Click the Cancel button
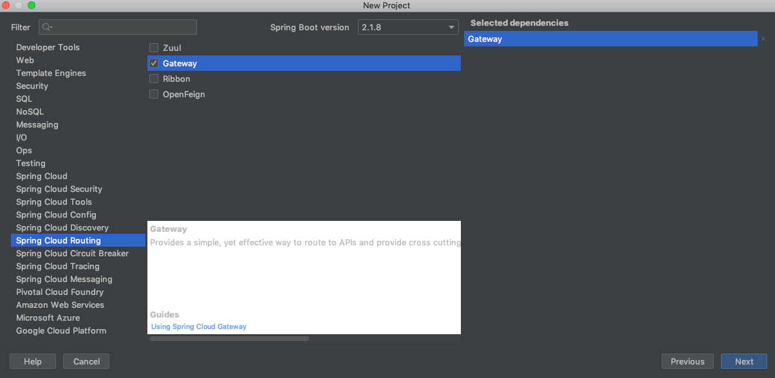The image size is (775, 378). tap(87, 361)
